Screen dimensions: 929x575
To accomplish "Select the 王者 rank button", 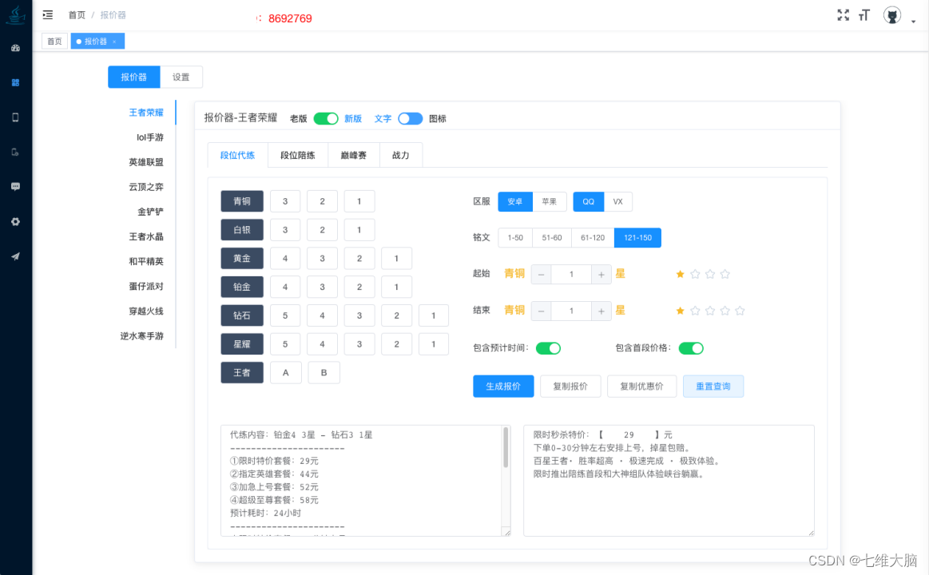I will coord(242,372).
